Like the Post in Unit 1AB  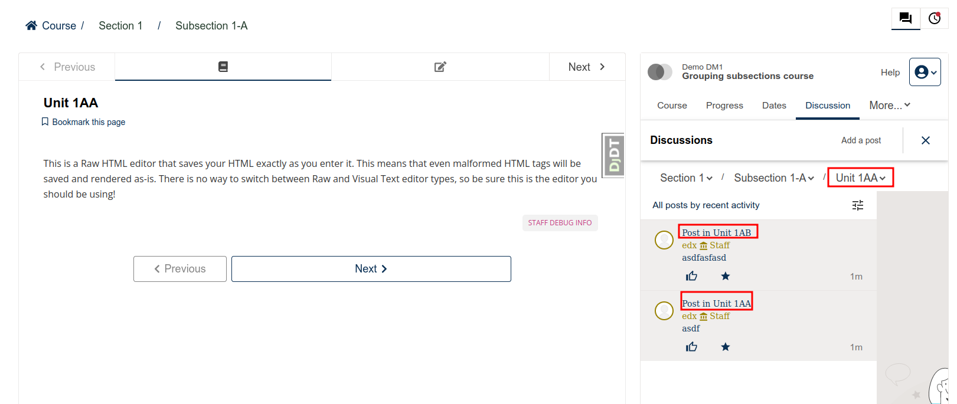coord(691,276)
